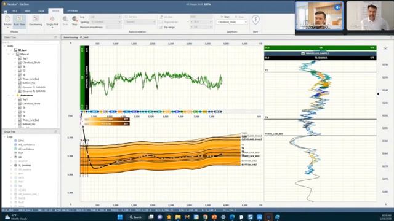Viewport: 394px width, 221px height.
Task: Click the GR log icon in Group Tree
Action: pyautogui.click(x=15, y=157)
